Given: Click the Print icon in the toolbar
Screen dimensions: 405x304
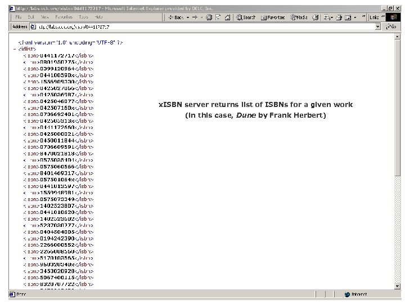Looking at the screenshot, I should (339, 17).
